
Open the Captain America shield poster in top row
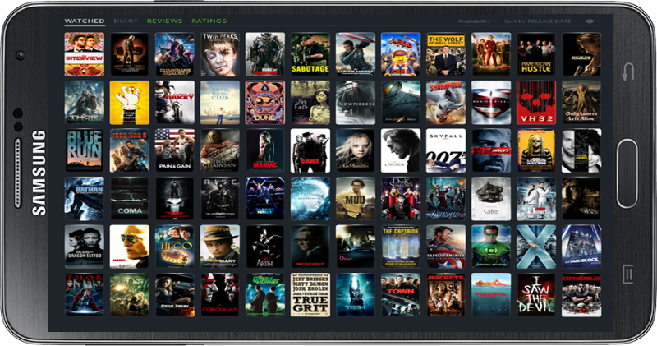click(356, 54)
